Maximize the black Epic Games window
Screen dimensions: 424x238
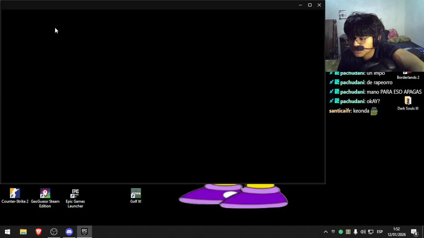pos(310,5)
